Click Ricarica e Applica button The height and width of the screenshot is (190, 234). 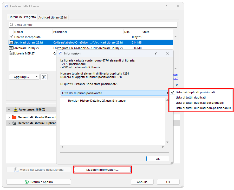pyautogui.click(x=39, y=182)
